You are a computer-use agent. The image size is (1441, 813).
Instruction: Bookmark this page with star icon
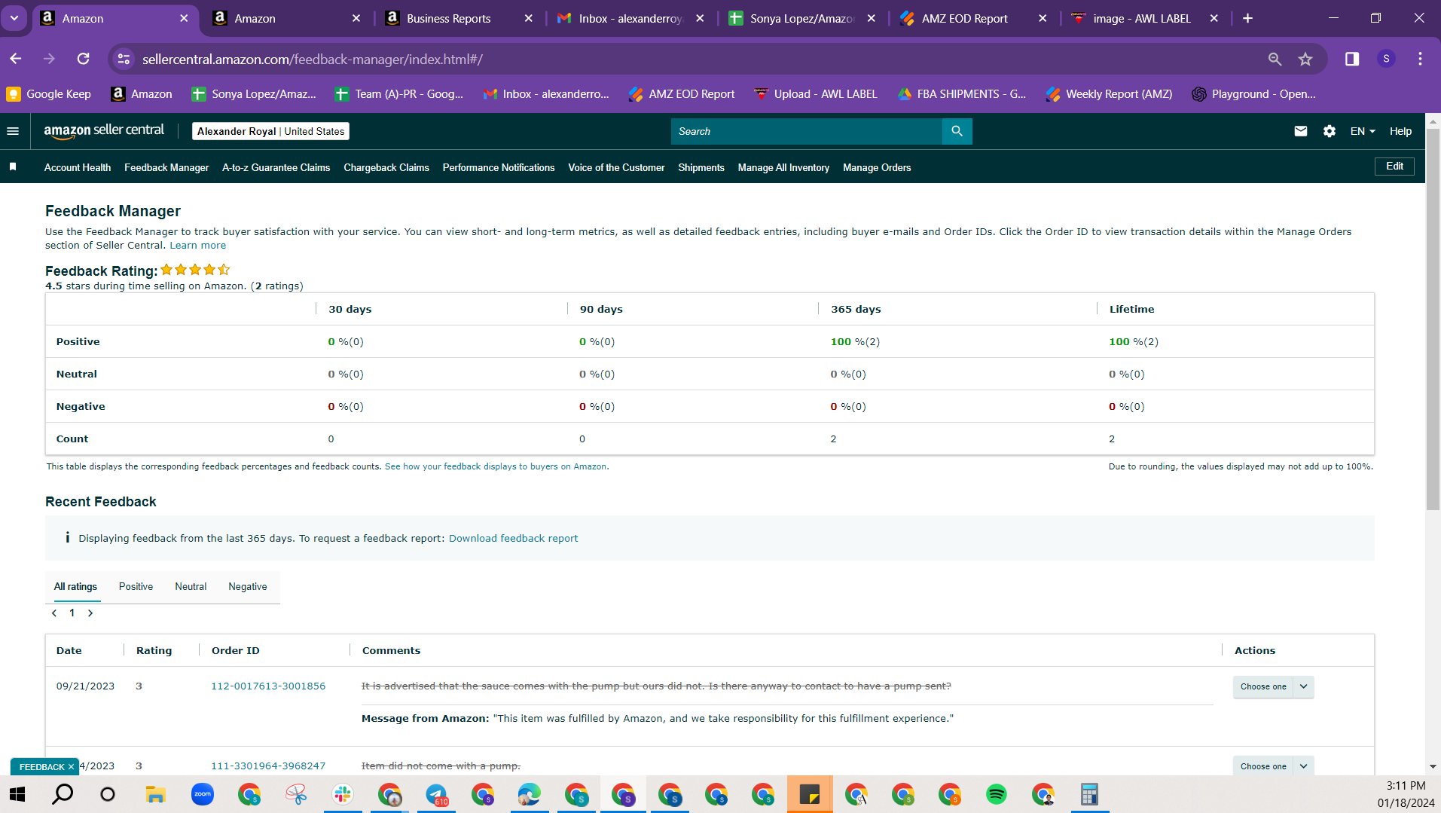click(1305, 59)
